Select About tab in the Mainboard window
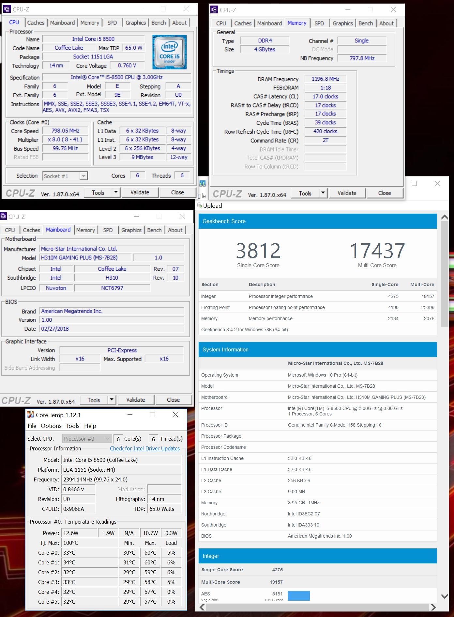 [175, 230]
